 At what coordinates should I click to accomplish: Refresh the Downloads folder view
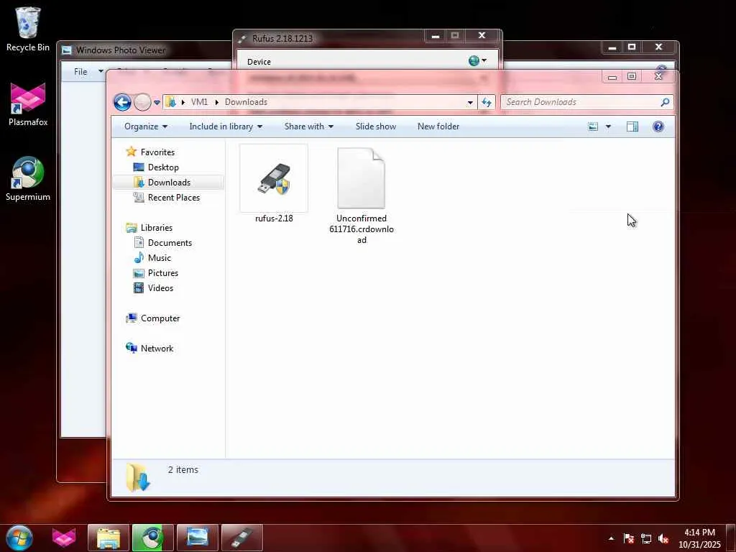pyautogui.click(x=487, y=102)
